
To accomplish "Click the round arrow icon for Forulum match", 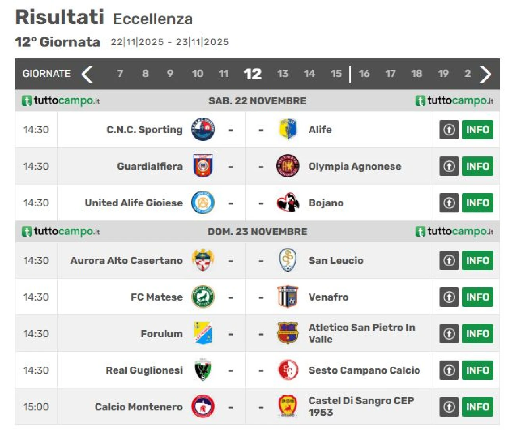I will pyautogui.click(x=449, y=334).
